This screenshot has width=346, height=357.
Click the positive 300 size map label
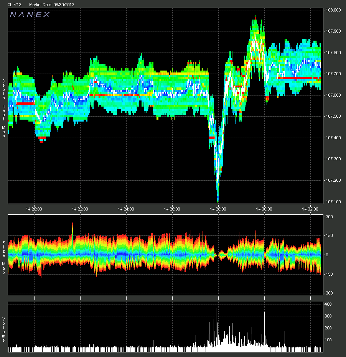pyautogui.click(x=330, y=217)
